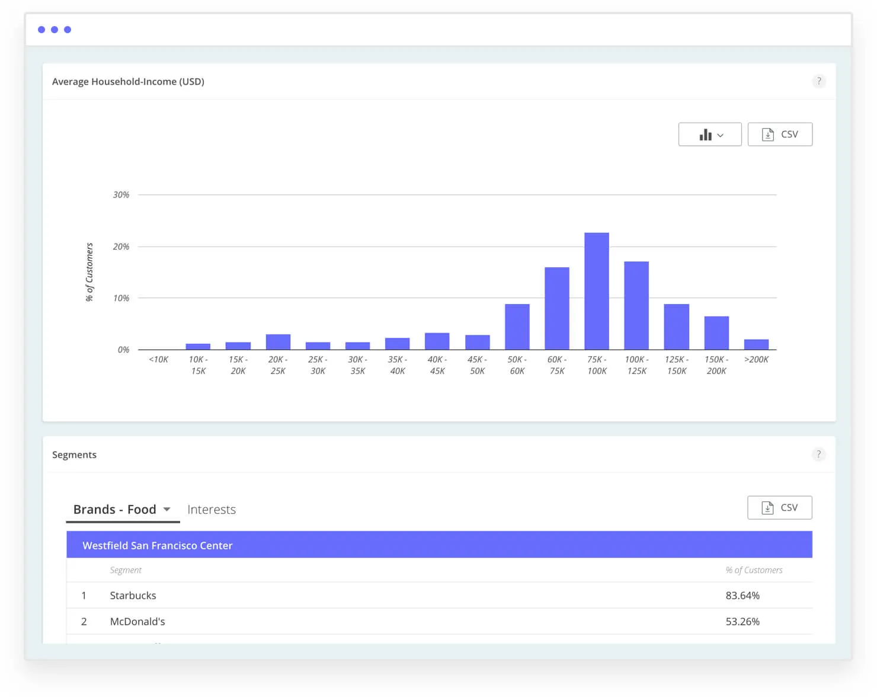
Task: Open the help tooltip for Segments
Action: (819, 454)
